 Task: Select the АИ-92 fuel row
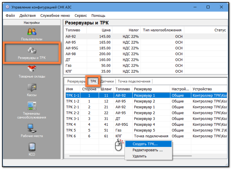[x=146, y=36]
